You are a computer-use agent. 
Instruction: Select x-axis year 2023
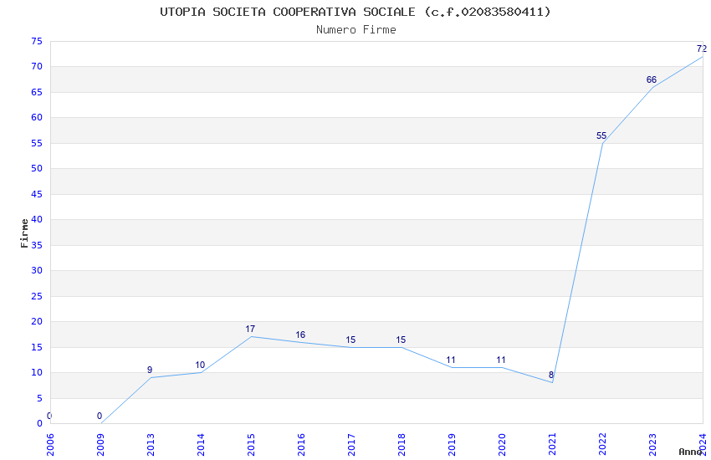pos(652,445)
